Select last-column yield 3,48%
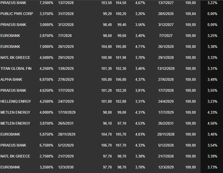Viewport: 223px width, 173px height. pos(212,79)
